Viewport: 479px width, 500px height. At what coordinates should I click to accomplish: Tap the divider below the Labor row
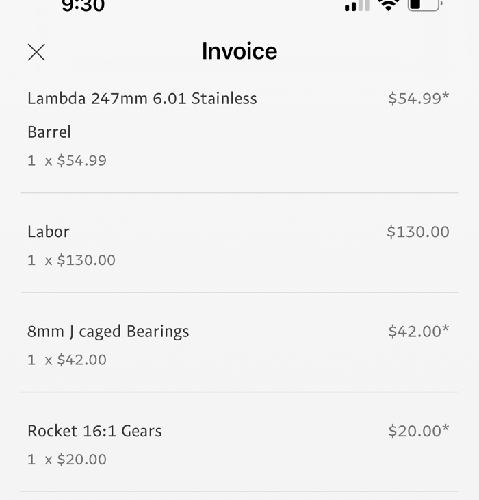(x=239, y=292)
